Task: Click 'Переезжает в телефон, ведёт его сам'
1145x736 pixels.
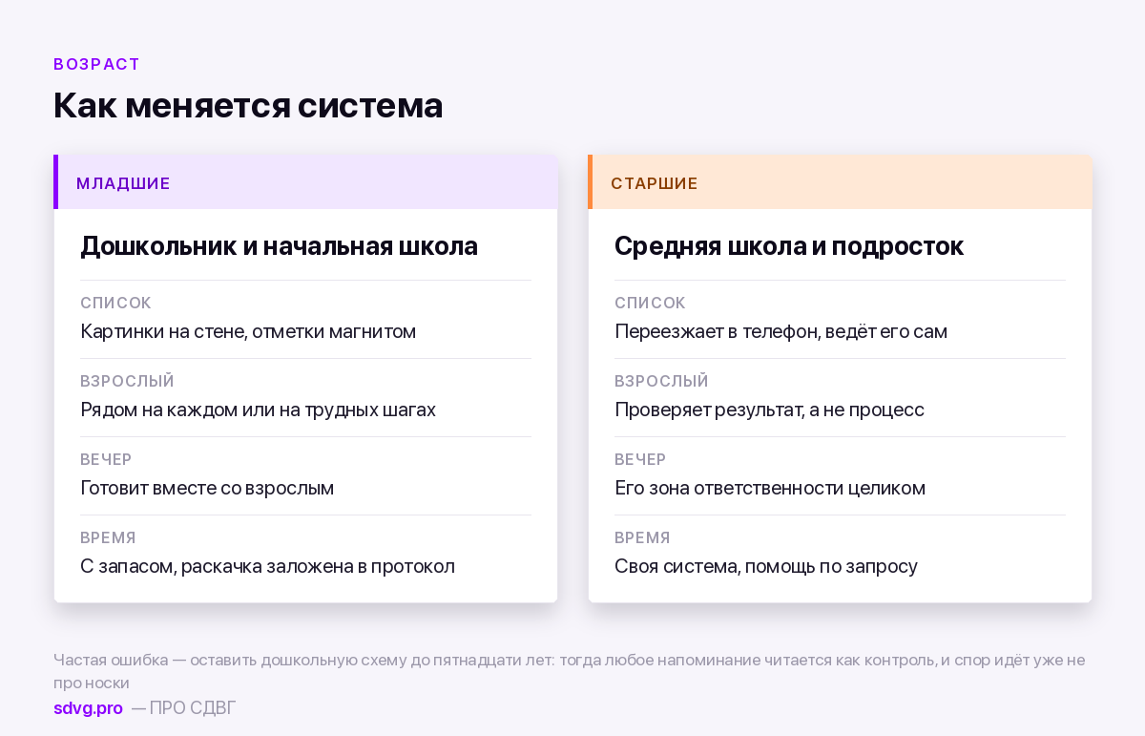Action: [x=781, y=332]
